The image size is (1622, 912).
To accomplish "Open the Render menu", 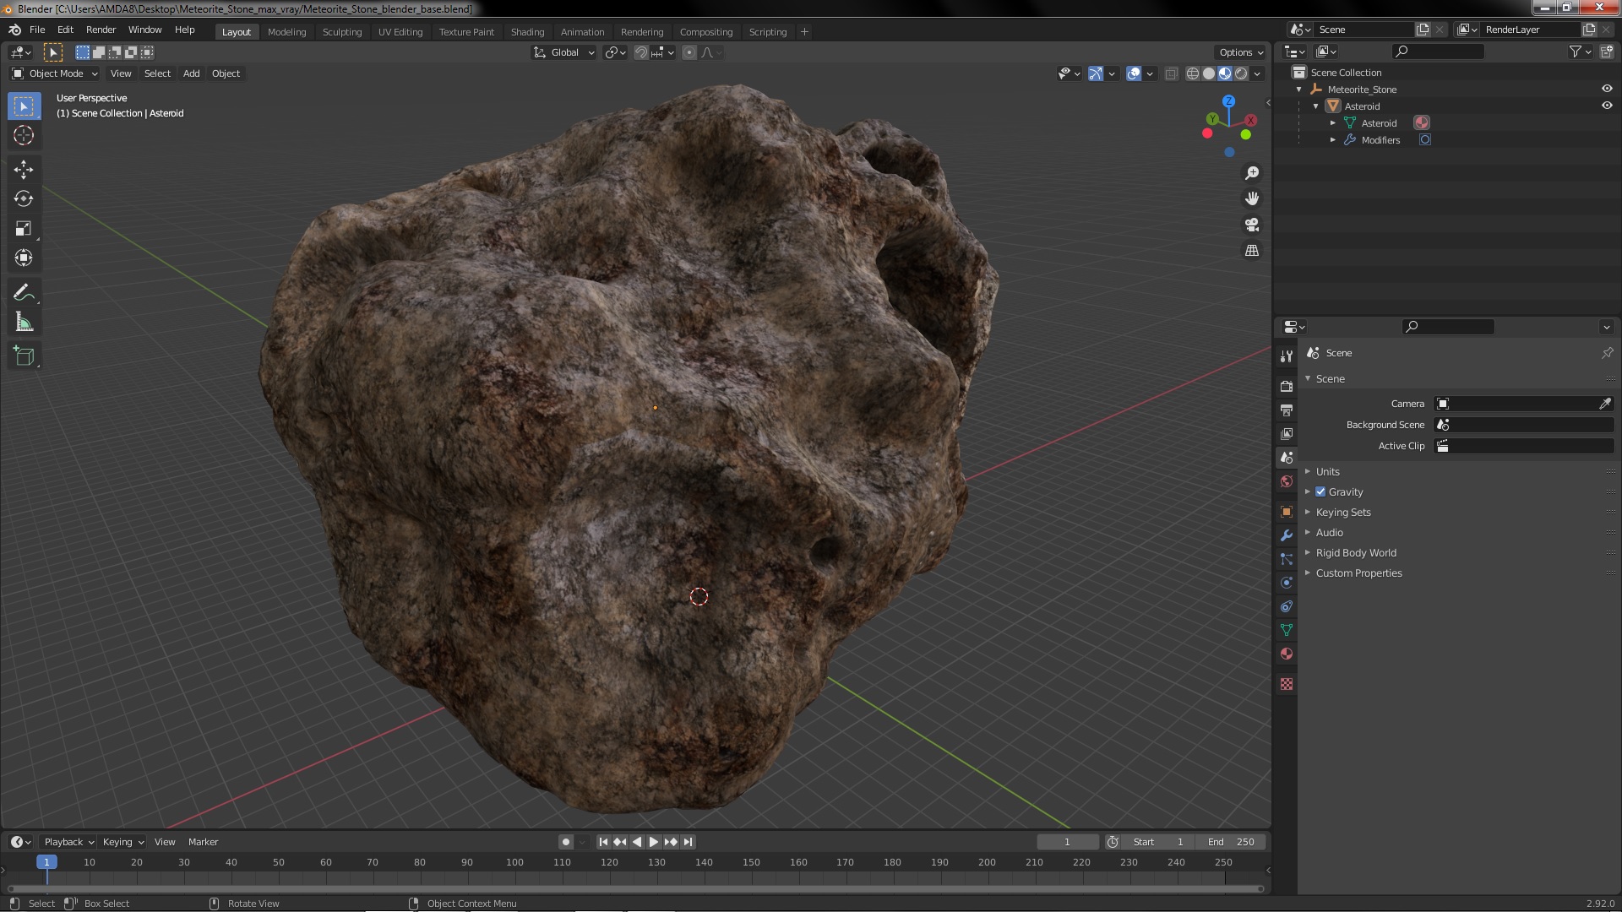I will 101,30.
